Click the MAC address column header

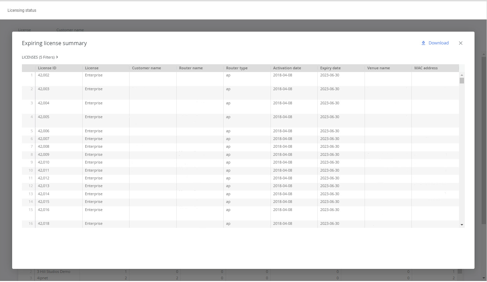point(426,68)
